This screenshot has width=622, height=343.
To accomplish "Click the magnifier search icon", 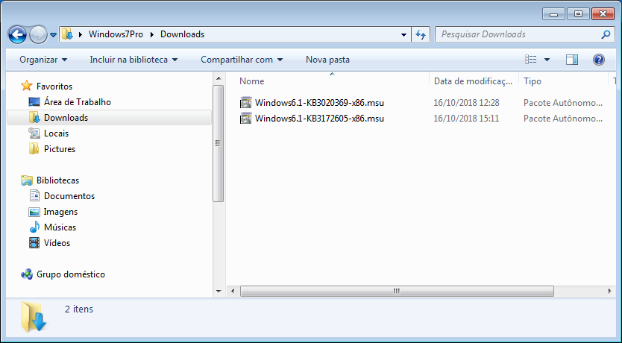I will tap(606, 34).
